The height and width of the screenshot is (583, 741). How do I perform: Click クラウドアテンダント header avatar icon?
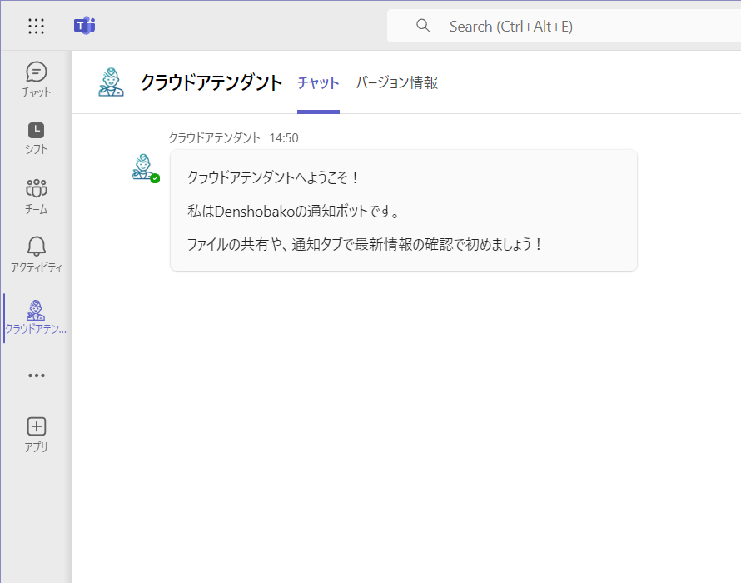(x=111, y=82)
